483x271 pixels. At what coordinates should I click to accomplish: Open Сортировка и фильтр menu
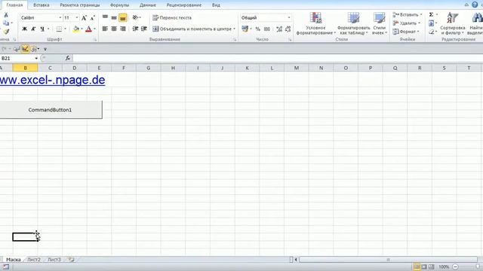[453, 23]
